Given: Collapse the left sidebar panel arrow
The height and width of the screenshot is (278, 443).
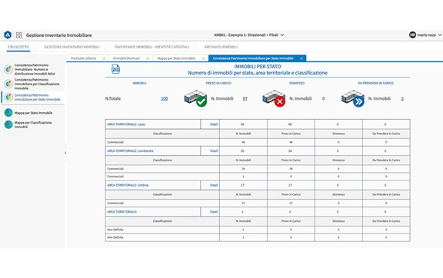Looking at the screenshot, I should tap(65, 153).
